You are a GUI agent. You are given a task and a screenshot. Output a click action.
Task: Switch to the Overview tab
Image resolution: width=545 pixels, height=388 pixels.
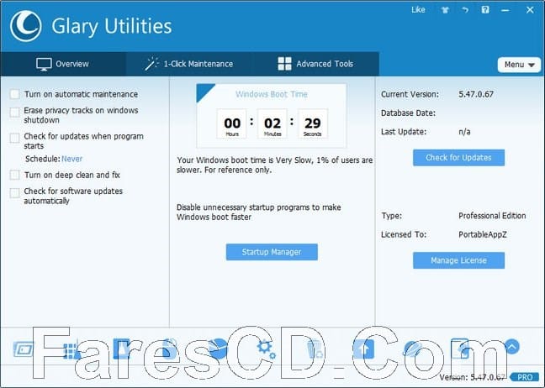point(63,64)
